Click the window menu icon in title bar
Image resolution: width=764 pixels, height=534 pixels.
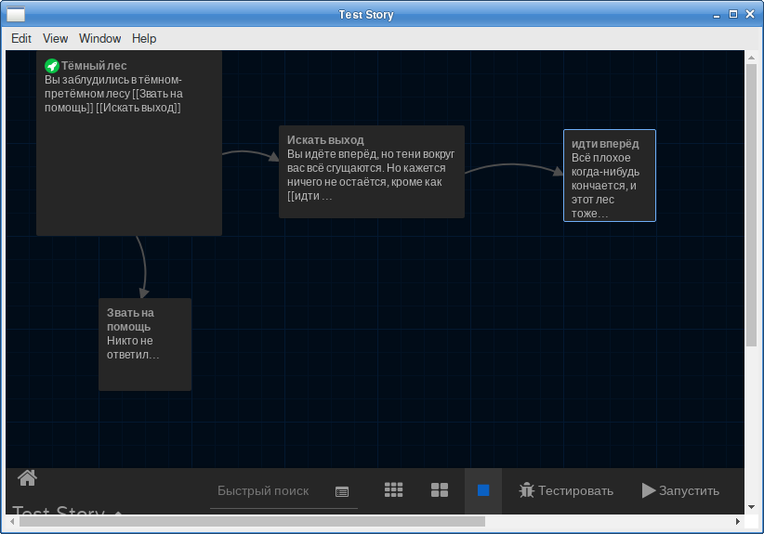[16, 15]
